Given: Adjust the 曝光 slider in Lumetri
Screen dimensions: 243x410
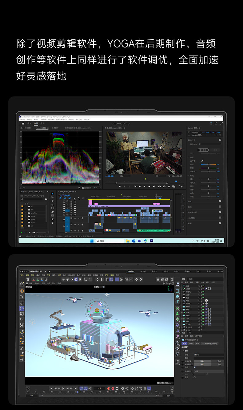Looking at the screenshot, I should pyautogui.click(x=209, y=179).
